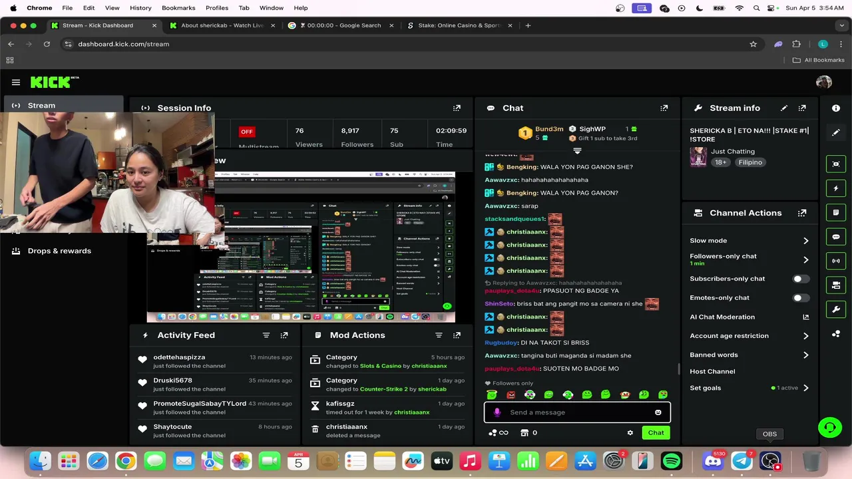
Task: Toggle Emotes-only chat switch
Action: tap(801, 298)
